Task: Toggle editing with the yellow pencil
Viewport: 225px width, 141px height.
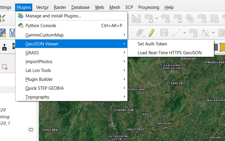Action: click(152, 33)
